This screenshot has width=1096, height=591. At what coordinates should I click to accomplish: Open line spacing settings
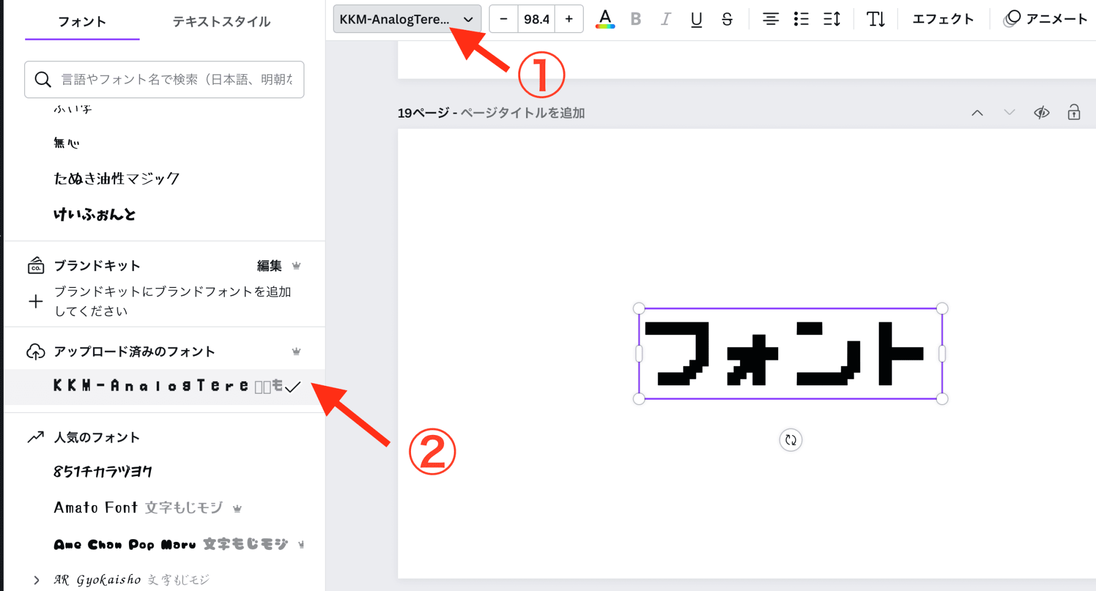831,19
